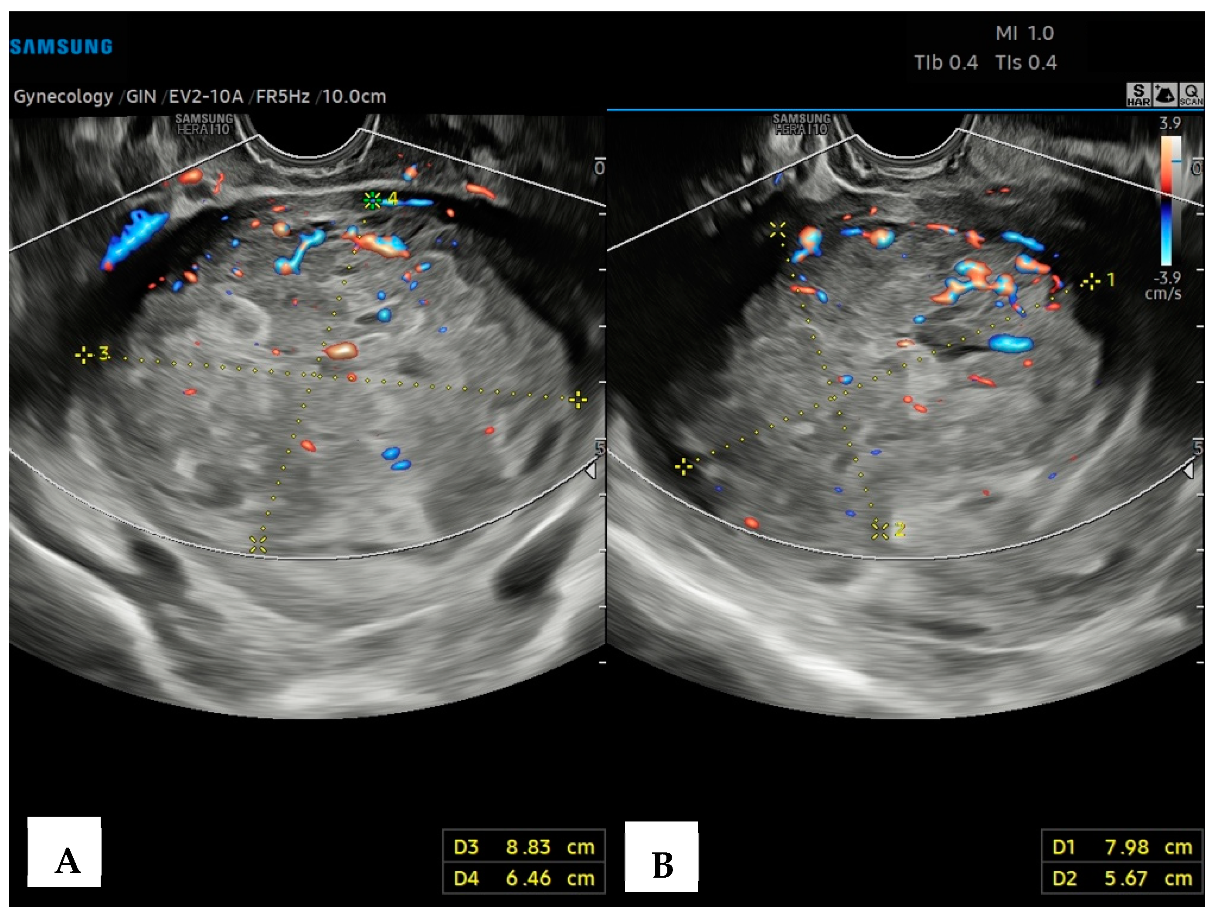Click the Q-SCAN quick scan icon

click(1191, 94)
